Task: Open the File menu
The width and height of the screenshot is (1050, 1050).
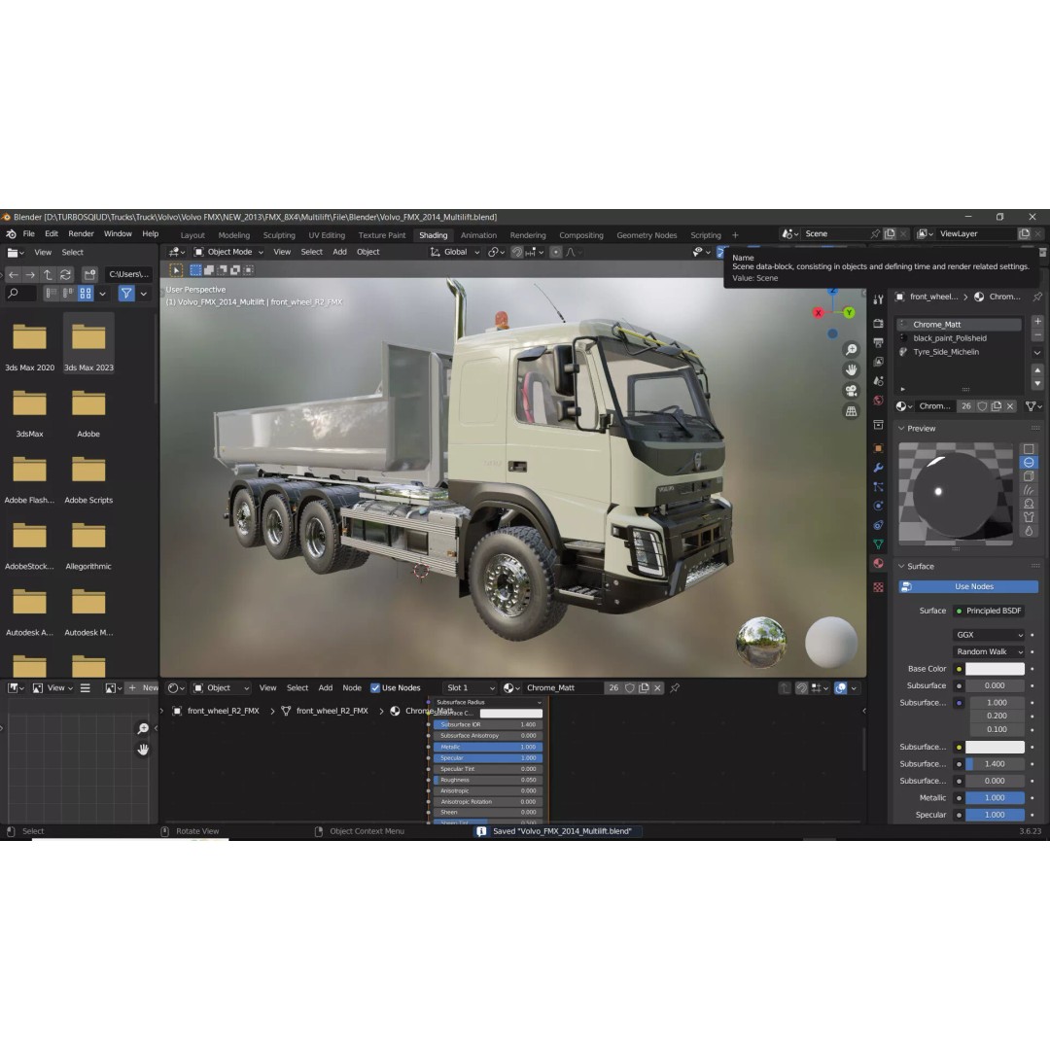Action: click(29, 233)
